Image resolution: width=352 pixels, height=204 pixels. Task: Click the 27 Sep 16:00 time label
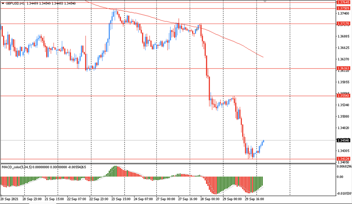coord(188,199)
